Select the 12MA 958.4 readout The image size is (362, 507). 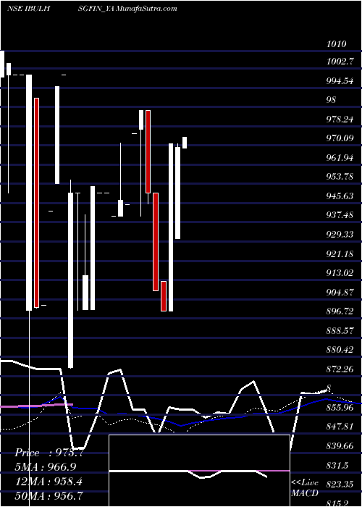point(49,482)
